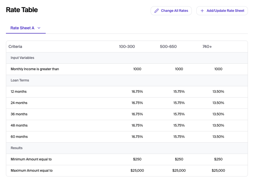Click the 60 months row label

pyautogui.click(x=19, y=137)
